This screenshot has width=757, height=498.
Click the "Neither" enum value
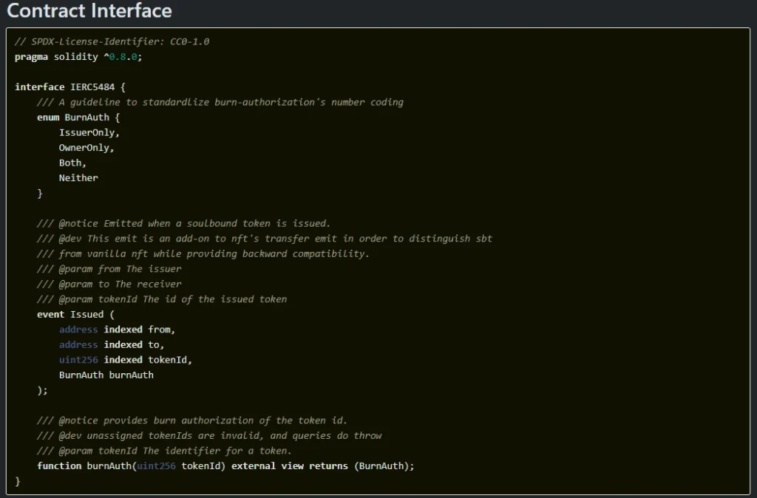[78, 178]
